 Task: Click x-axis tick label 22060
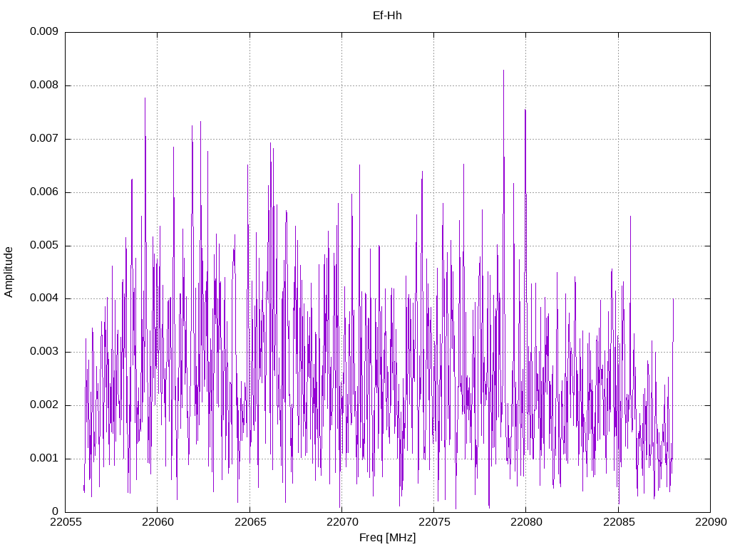(158, 522)
